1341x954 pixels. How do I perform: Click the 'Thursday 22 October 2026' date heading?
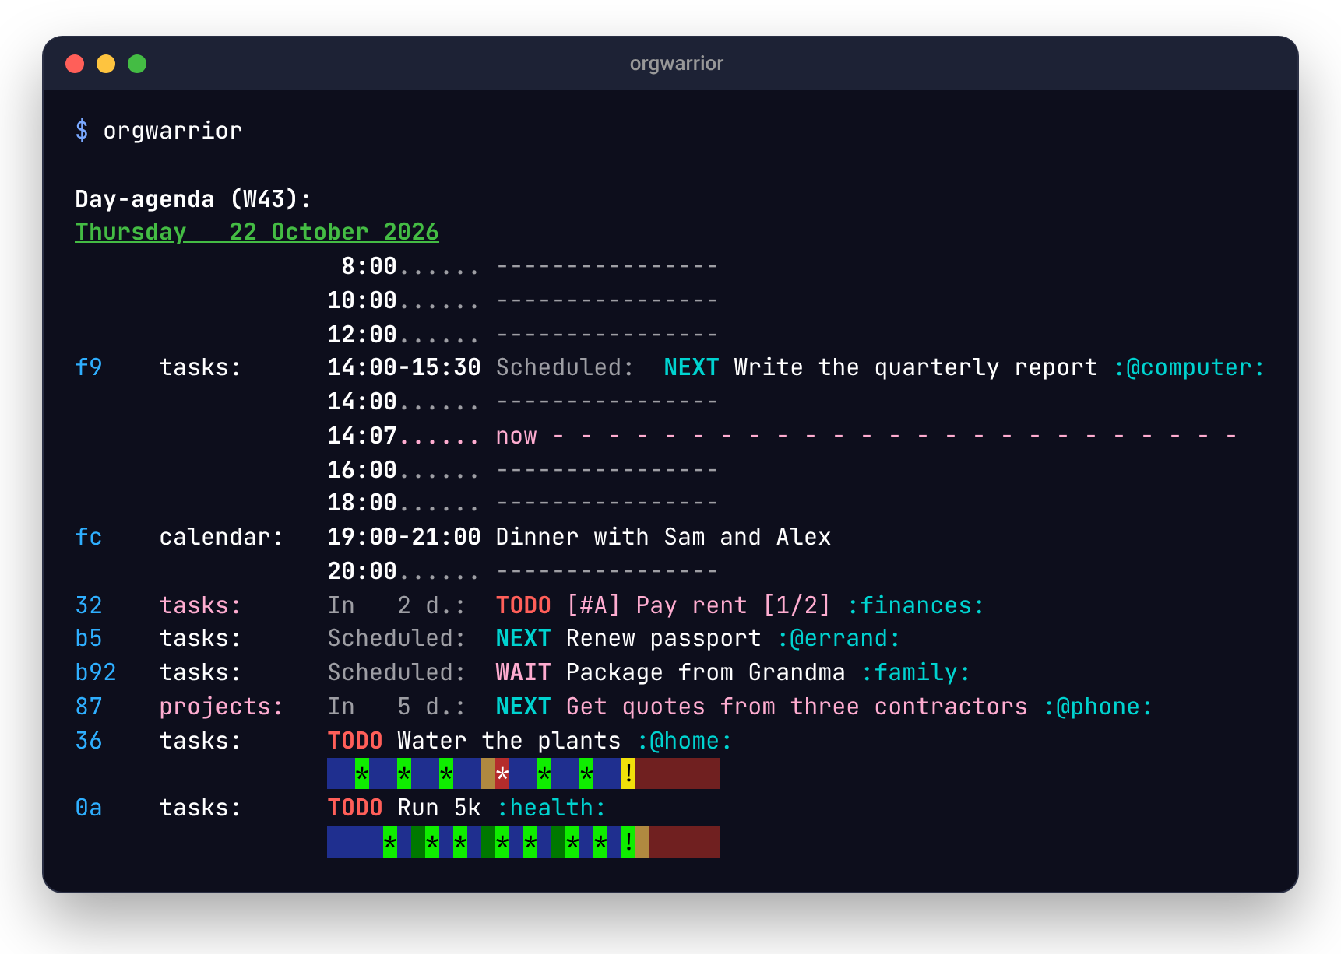257,232
